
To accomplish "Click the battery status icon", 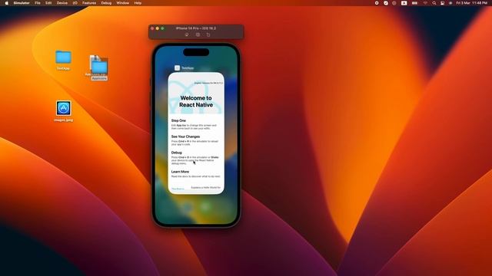I will [x=414, y=3].
